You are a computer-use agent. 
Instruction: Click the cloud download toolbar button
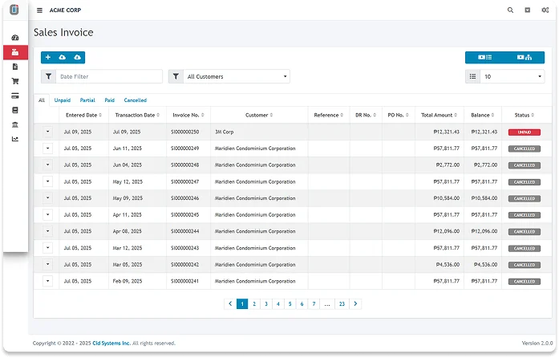tap(77, 58)
